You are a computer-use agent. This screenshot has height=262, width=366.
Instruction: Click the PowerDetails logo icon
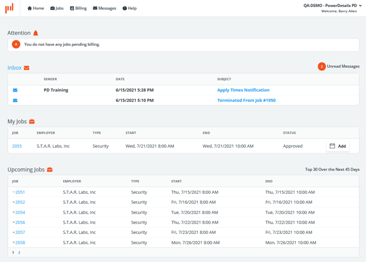pos(9,8)
